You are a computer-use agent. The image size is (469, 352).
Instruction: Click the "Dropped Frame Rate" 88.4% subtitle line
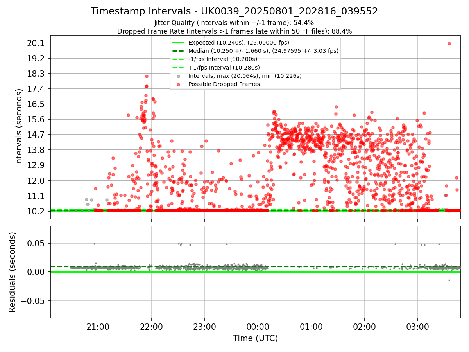[x=234, y=31]
